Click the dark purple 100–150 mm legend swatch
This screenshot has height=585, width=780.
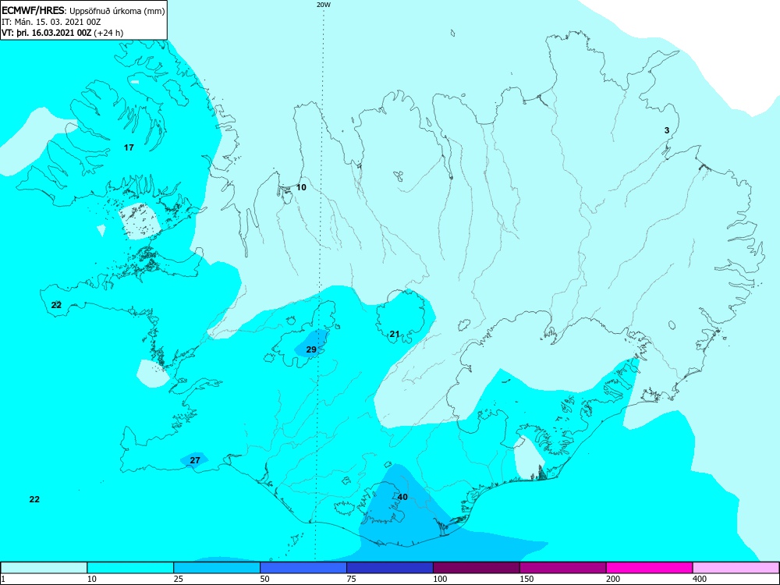477,568
